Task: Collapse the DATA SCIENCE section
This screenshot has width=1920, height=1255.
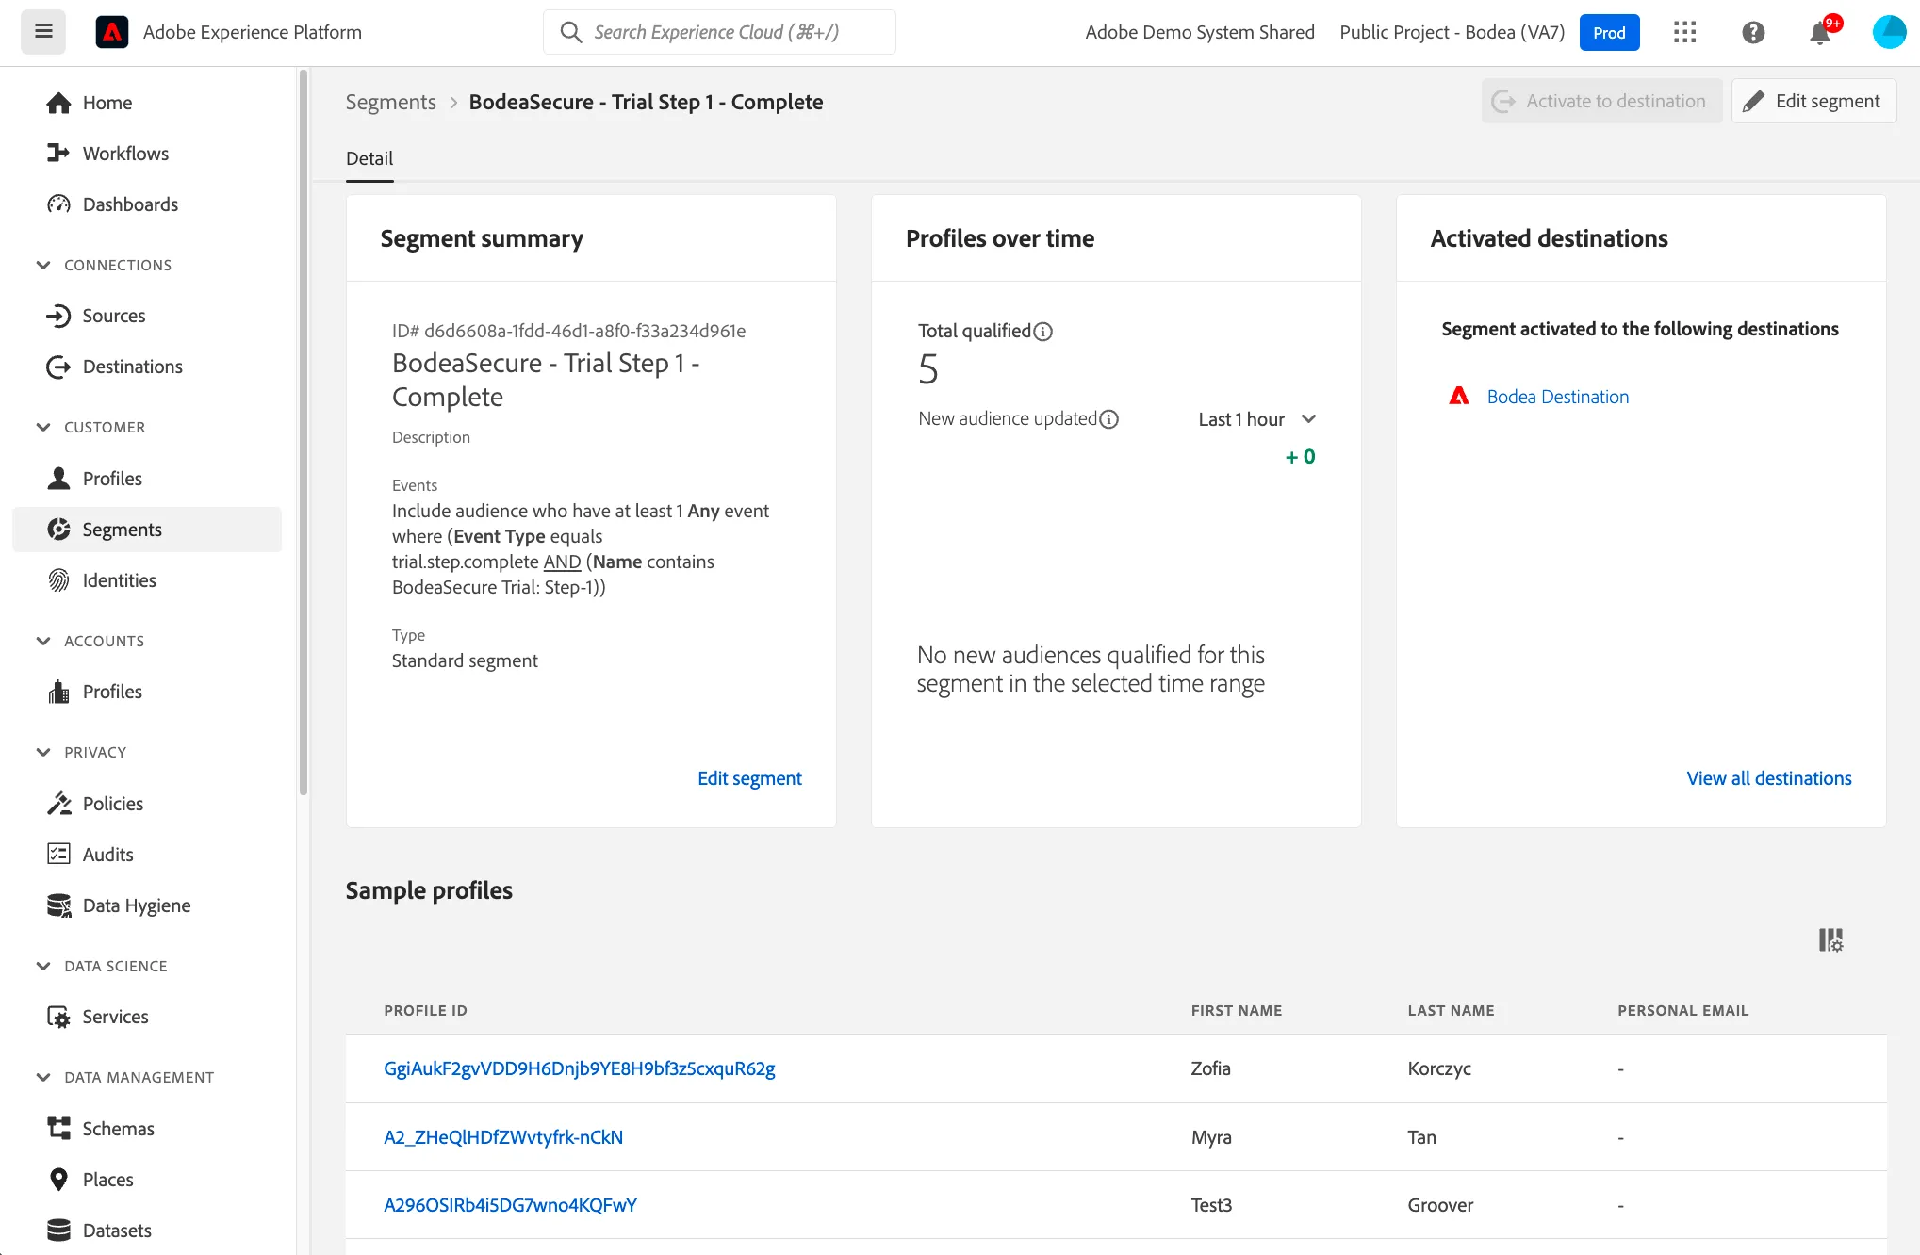Action: (x=102, y=966)
